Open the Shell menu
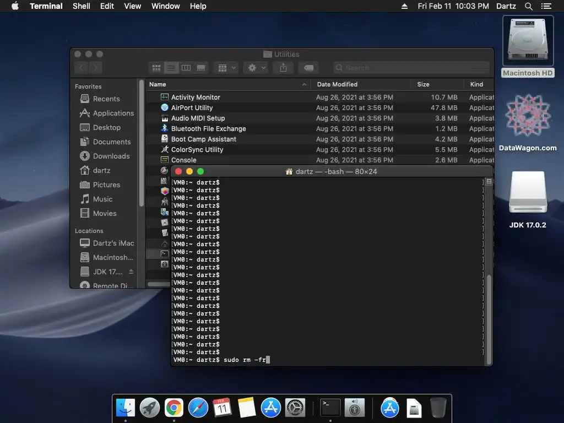 point(82,6)
